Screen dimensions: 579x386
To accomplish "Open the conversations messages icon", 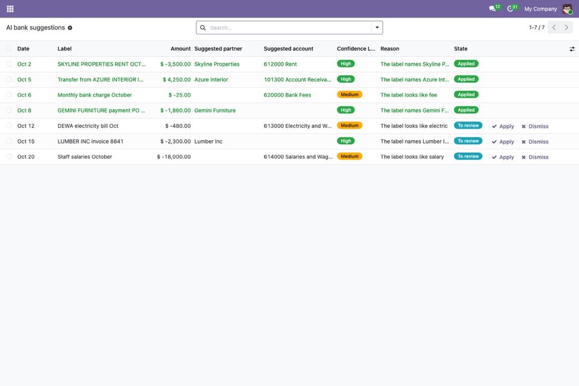I will coord(492,8).
